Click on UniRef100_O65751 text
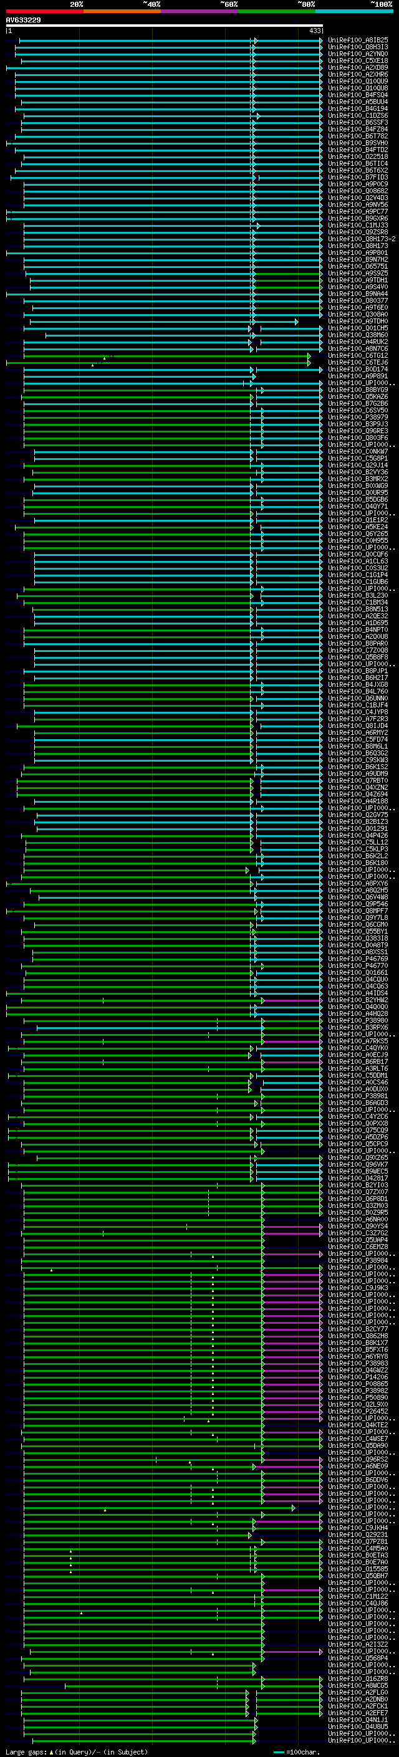The width and height of the screenshot is (399, 1757). pos(358,266)
